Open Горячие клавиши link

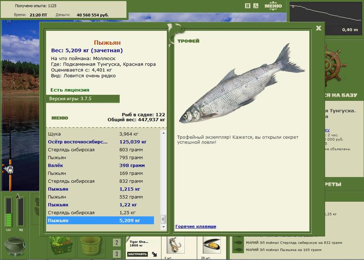[x=196, y=226]
